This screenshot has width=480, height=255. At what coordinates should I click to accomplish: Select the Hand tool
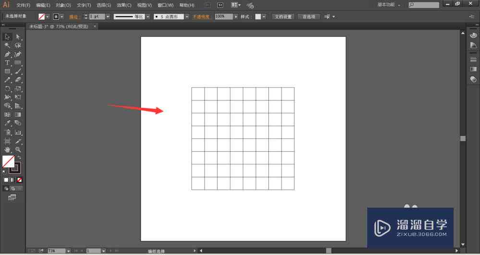(x=7, y=150)
